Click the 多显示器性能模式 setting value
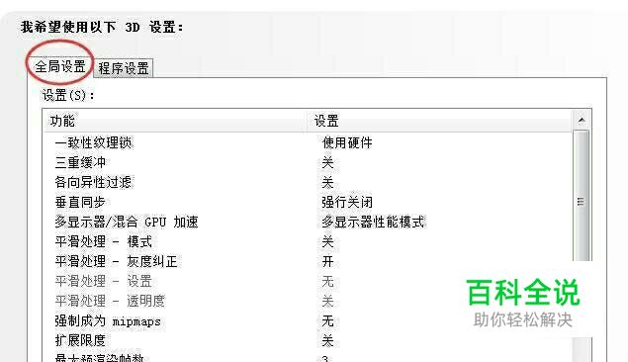This screenshot has width=628, height=362. tap(373, 222)
